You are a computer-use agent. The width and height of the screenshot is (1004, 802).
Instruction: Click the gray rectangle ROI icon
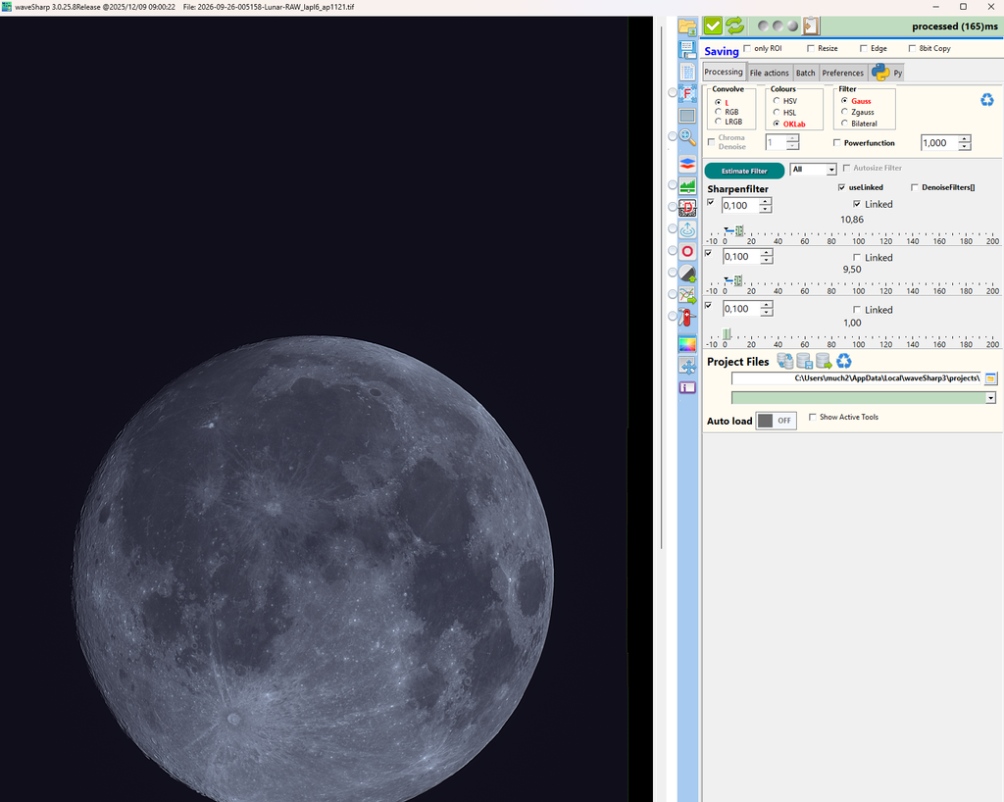[x=687, y=116]
